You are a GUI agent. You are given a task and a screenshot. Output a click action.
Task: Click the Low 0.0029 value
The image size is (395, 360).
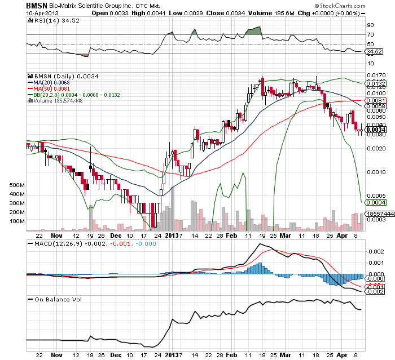click(x=186, y=13)
